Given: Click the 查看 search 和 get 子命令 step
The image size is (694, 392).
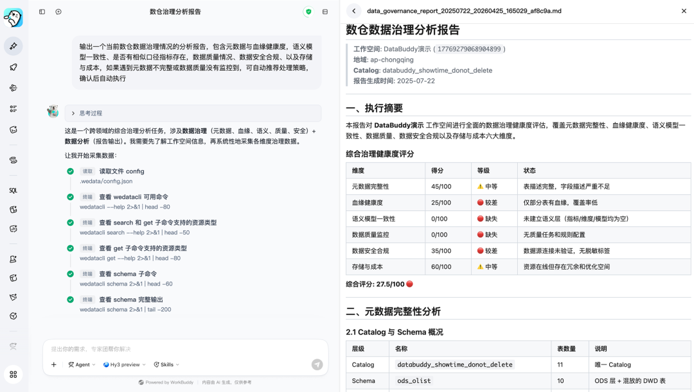Looking at the screenshot, I should pyautogui.click(x=158, y=223).
